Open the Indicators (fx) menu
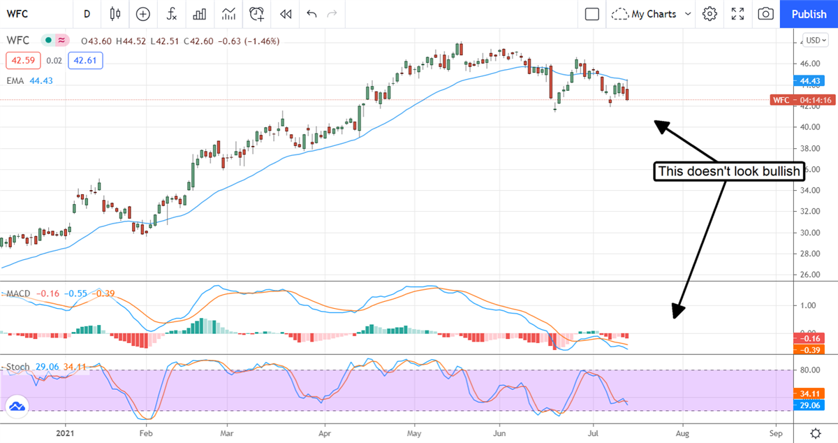The image size is (838, 443). pos(172,14)
